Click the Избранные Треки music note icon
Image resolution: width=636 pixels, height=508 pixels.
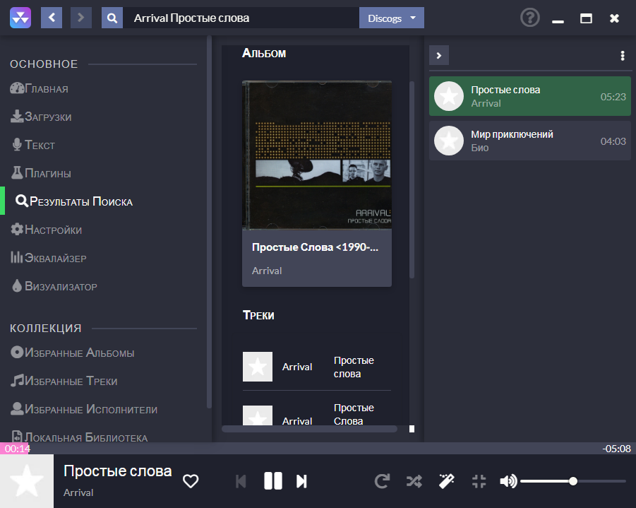tap(17, 381)
